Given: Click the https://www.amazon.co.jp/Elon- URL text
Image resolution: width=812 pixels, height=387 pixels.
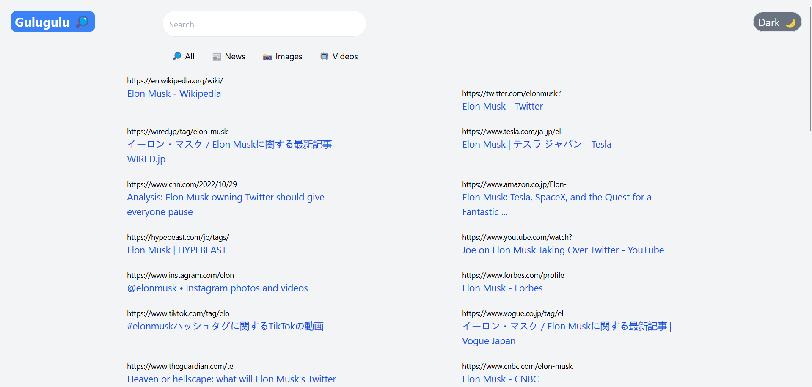Looking at the screenshot, I should [x=514, y=184].
